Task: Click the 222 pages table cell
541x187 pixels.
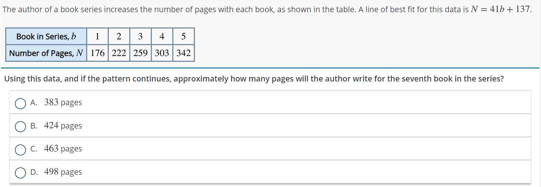Action: (x=119, y=53)
